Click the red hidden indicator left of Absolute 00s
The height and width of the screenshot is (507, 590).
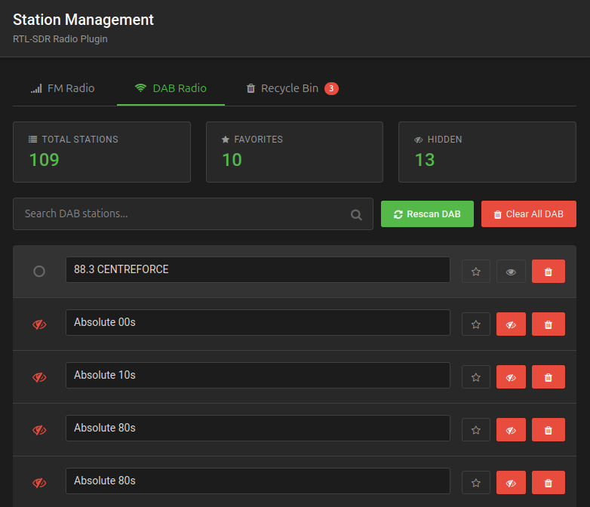(39, 324)
